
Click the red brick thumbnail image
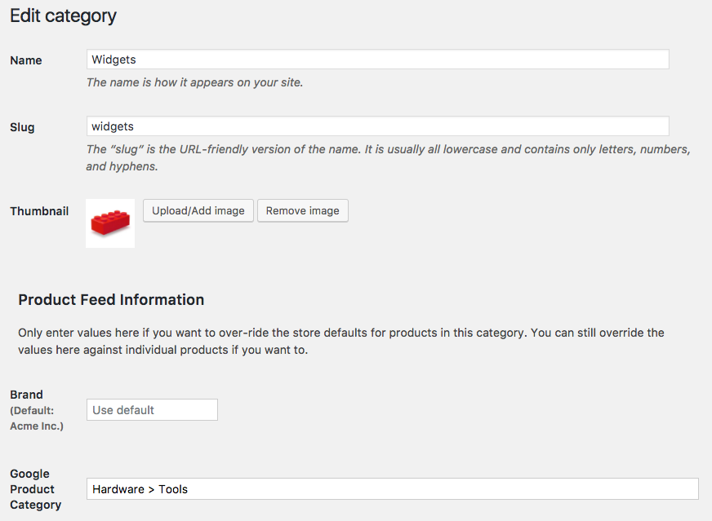tap(109, 223)
